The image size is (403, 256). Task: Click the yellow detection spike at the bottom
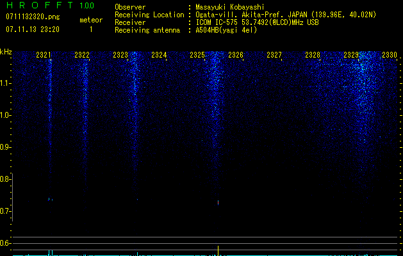click(218, 251)
